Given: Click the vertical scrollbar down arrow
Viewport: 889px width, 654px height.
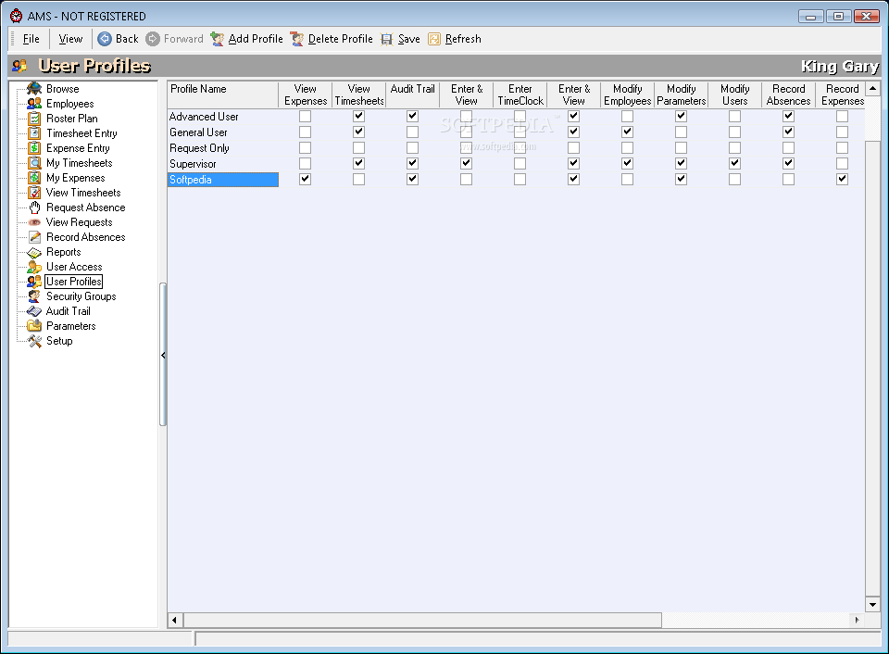Looking at the screenshot, I should [872, 604].
